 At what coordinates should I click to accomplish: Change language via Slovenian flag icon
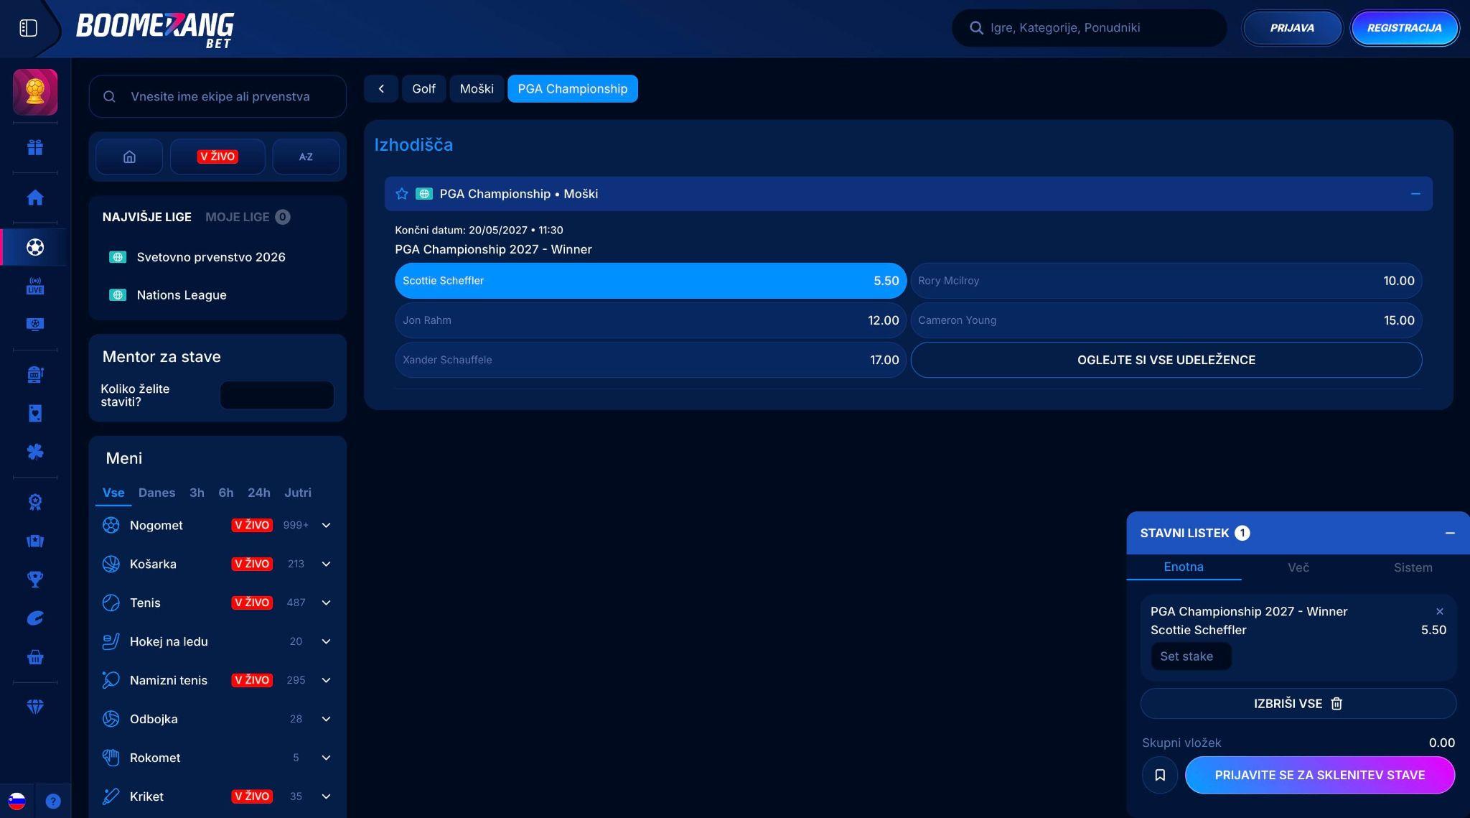(x=17, y=801)
